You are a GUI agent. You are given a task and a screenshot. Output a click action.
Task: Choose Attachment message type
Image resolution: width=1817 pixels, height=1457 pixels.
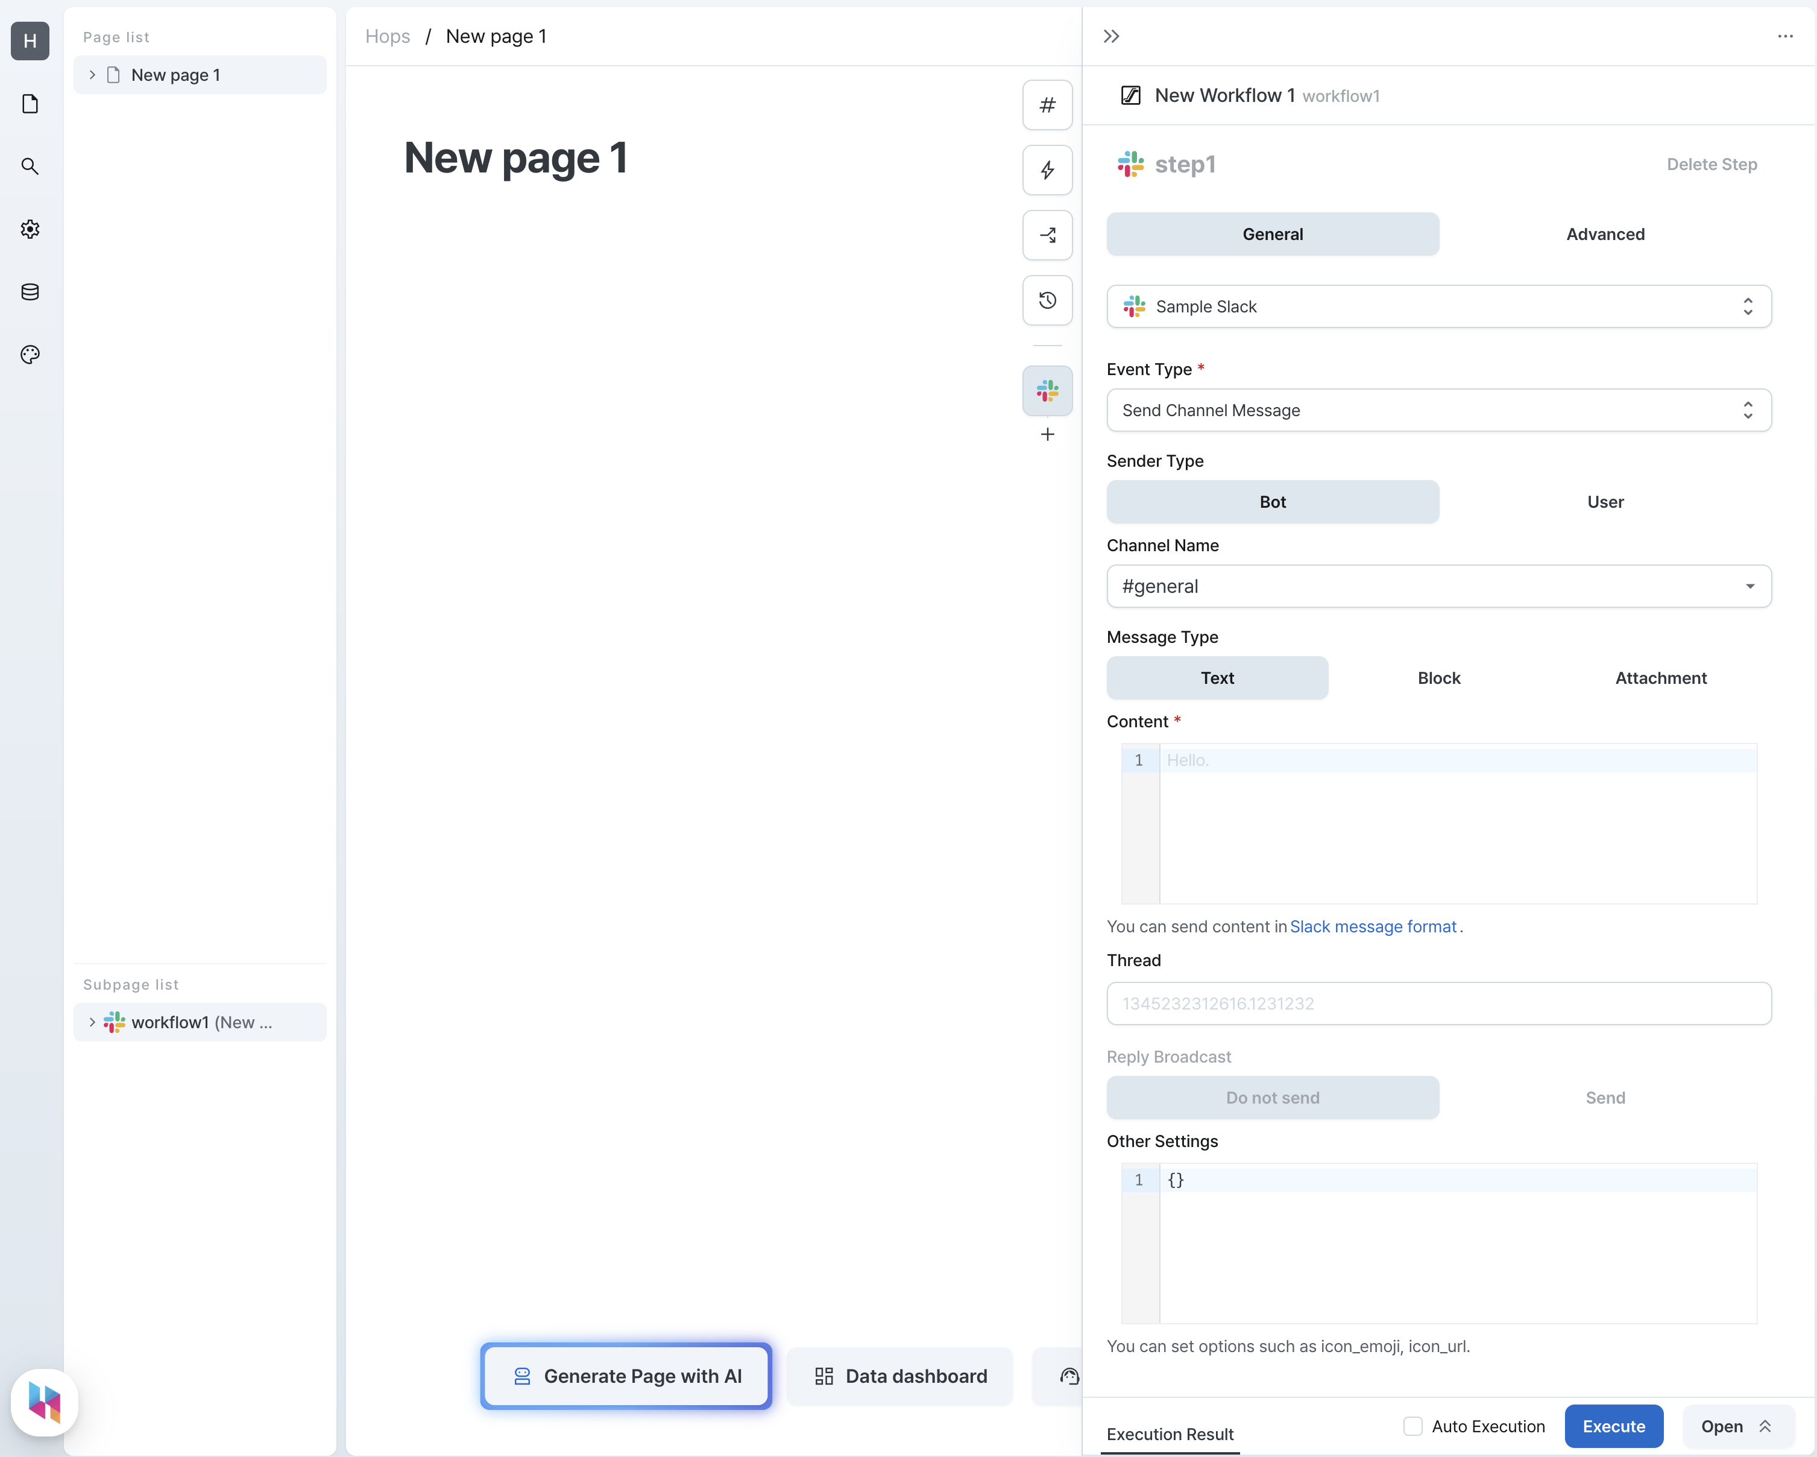point(1660,678)
